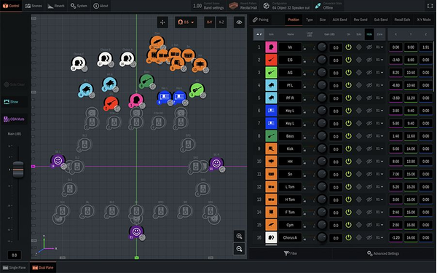Click the Main dB fader handle
437x273 pixels.
tap(18, 170)
